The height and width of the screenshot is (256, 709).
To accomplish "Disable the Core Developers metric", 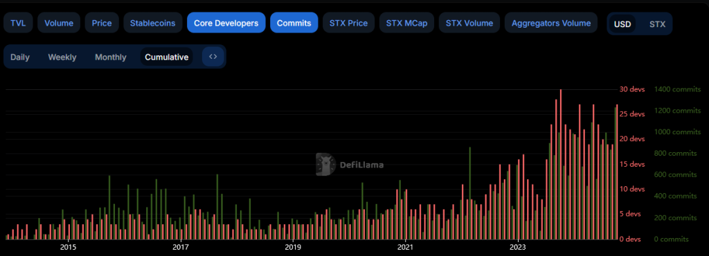I will pyautogui.click(x=226, y=23).
